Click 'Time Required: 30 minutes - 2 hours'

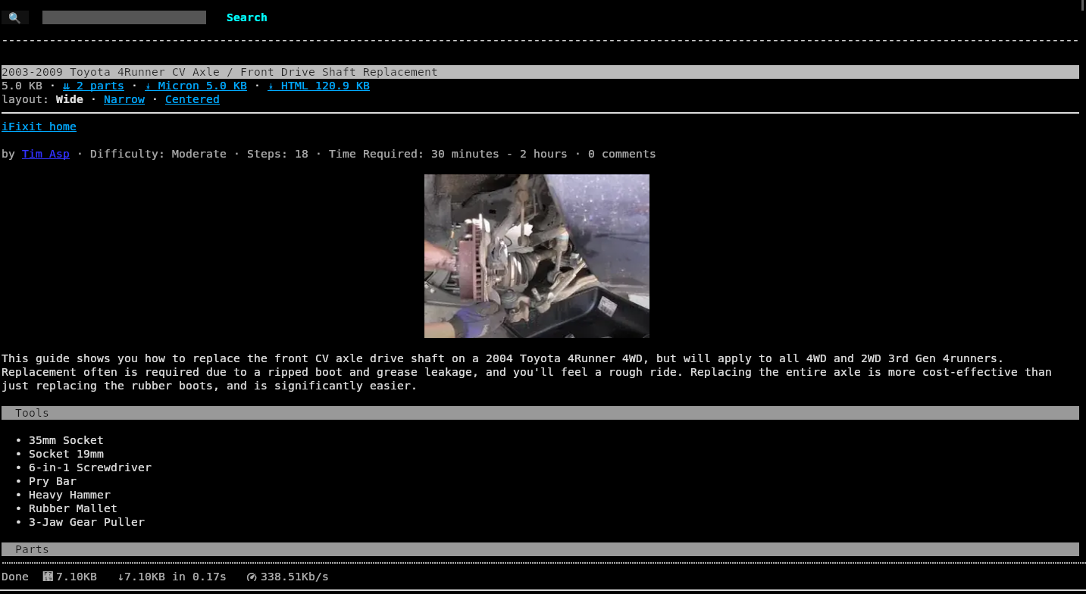tap(448, 154)
